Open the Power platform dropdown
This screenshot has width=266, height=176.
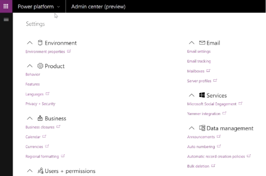[39, 6]
